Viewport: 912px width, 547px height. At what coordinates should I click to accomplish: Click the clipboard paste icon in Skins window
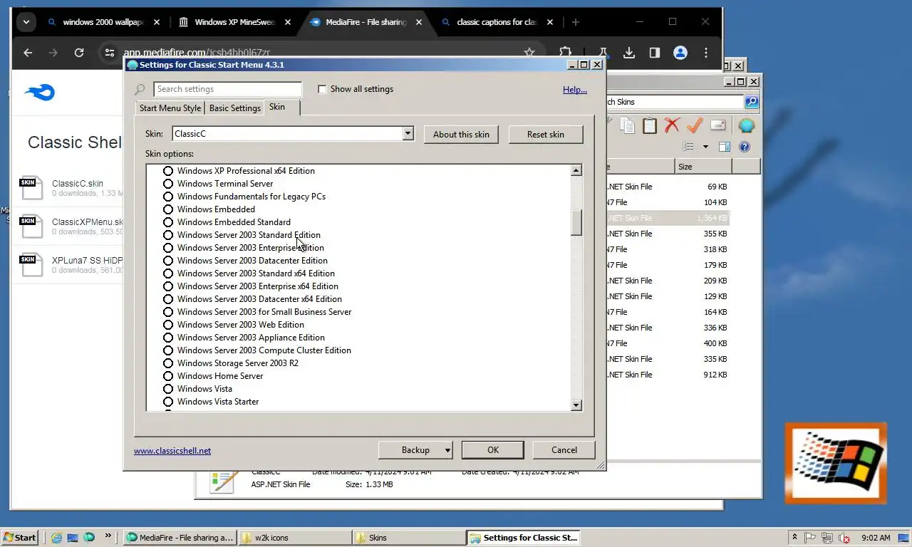[650, 126]
